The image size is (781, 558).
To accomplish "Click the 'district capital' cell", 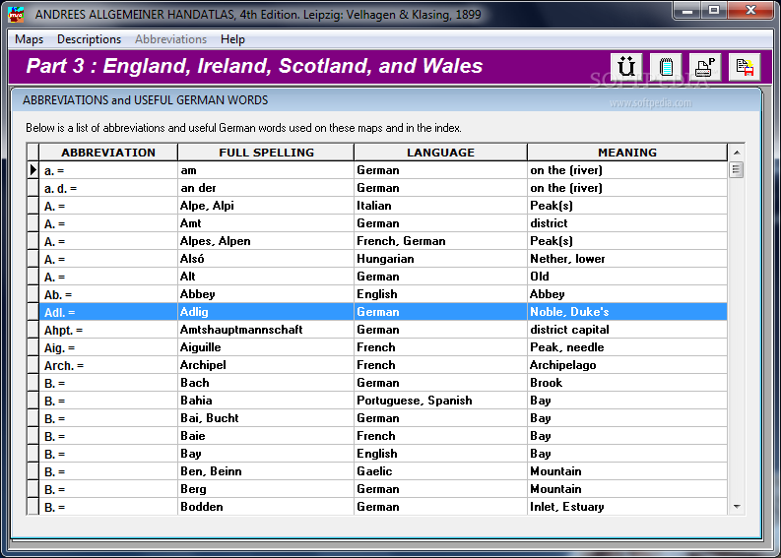I will click(627, 330).
